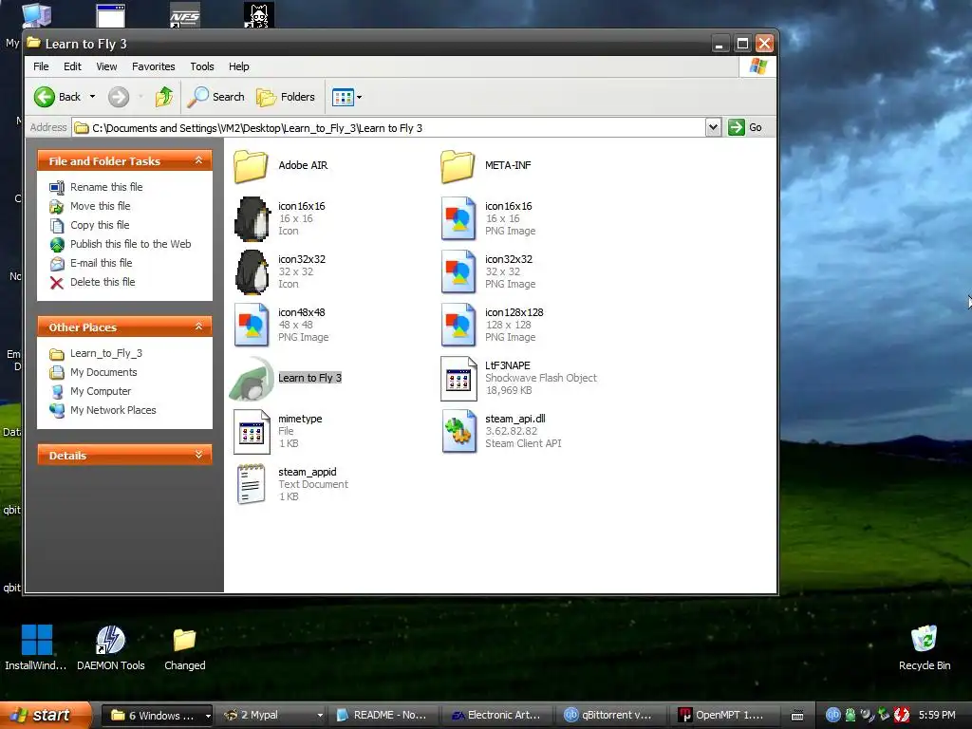Expand the Address bar dropdown
Viewport: 972px width, 729px height.
pos(713,128)
